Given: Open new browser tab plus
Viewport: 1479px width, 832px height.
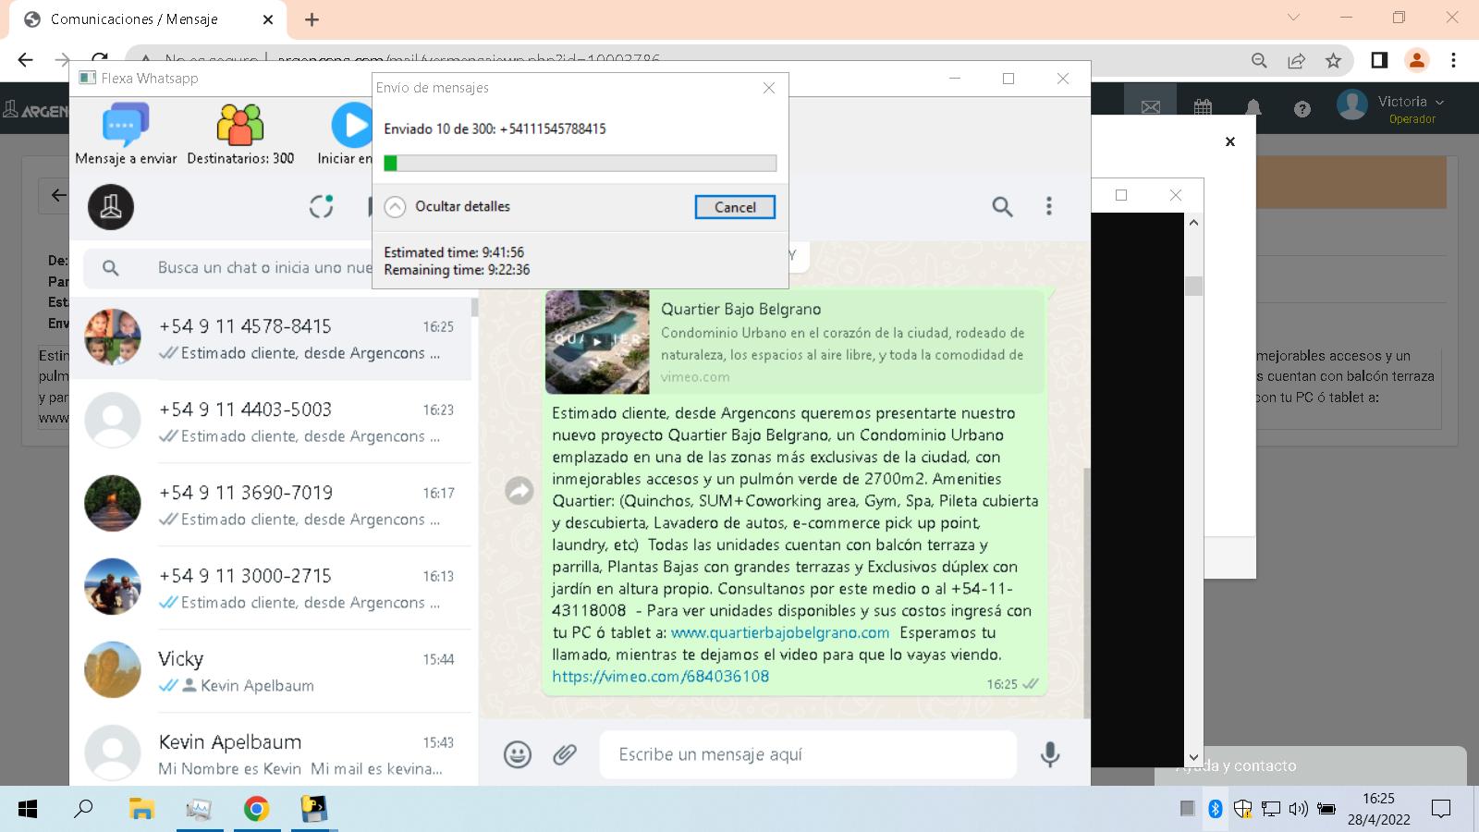Looking at the screenshot, I should (x=312, y=19).
